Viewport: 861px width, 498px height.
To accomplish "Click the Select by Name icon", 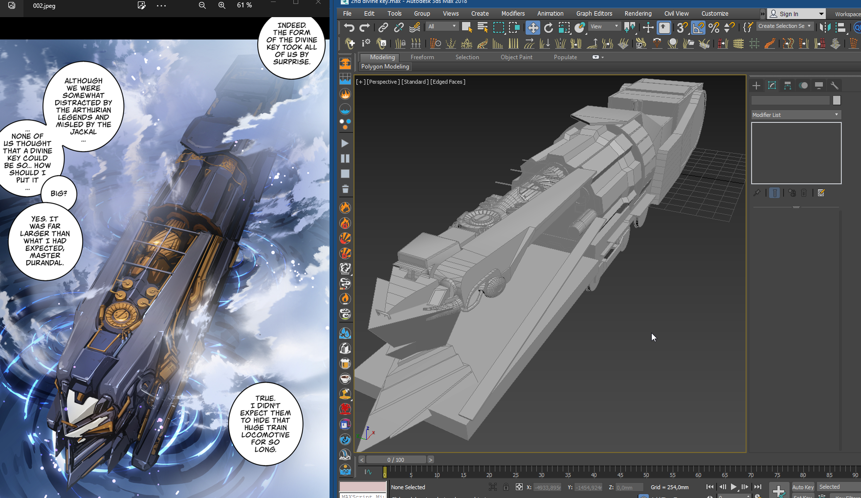I will (483, 28).
